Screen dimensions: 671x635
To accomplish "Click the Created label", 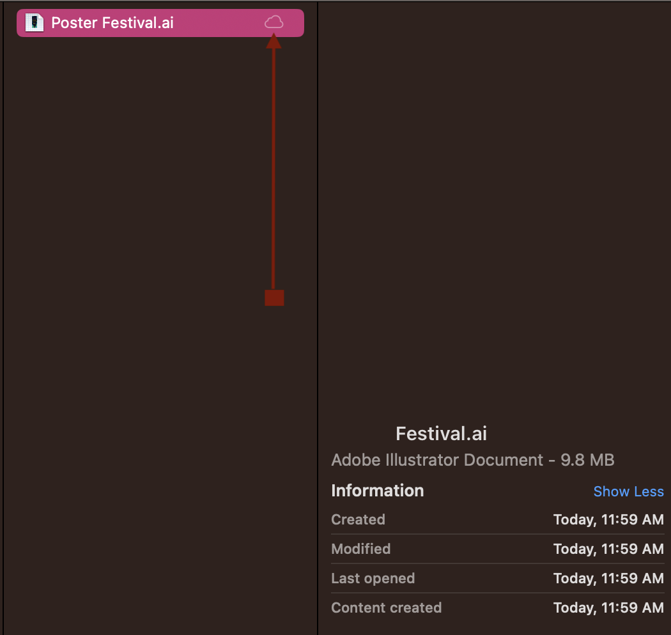I will click(358, 519).
